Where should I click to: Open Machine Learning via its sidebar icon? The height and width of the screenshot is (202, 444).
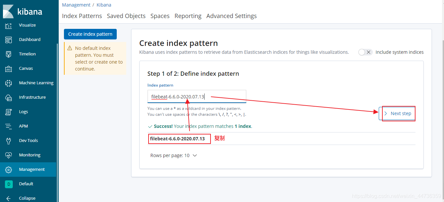click(9, 83)
